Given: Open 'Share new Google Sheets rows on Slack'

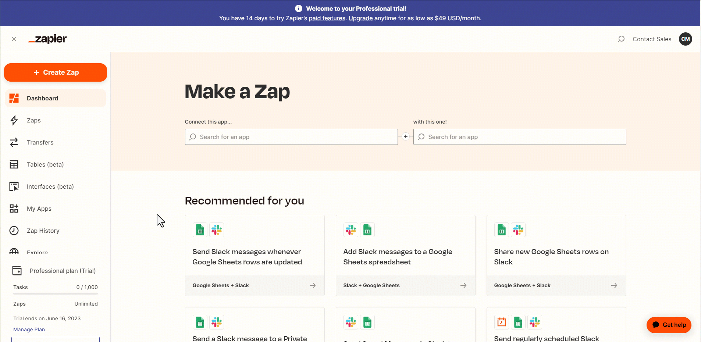Looking at the screenshot, I should click(x=556, y=255).
